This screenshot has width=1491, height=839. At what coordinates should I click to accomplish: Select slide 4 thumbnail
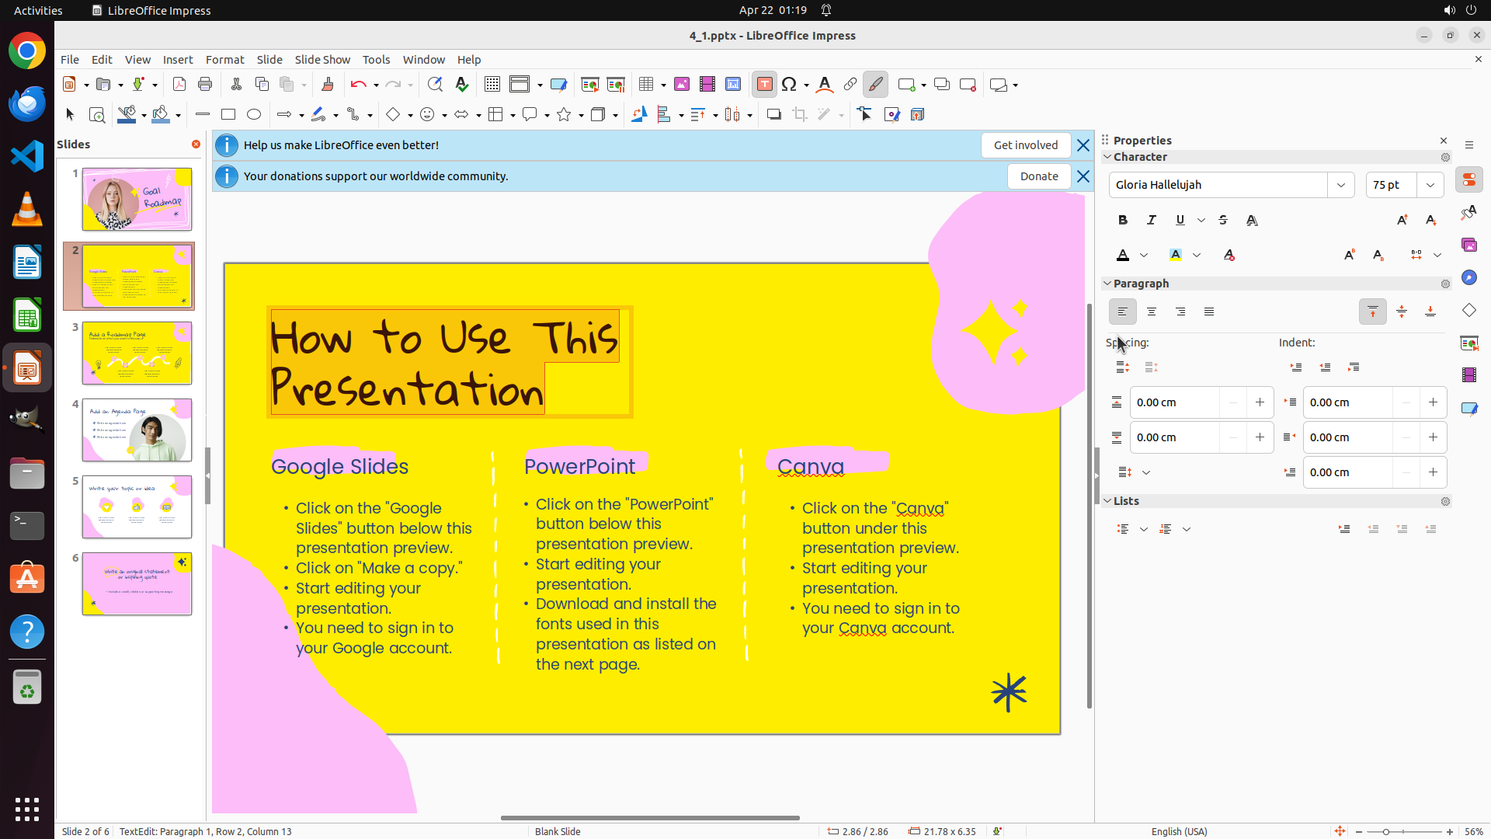coord(137,430)
